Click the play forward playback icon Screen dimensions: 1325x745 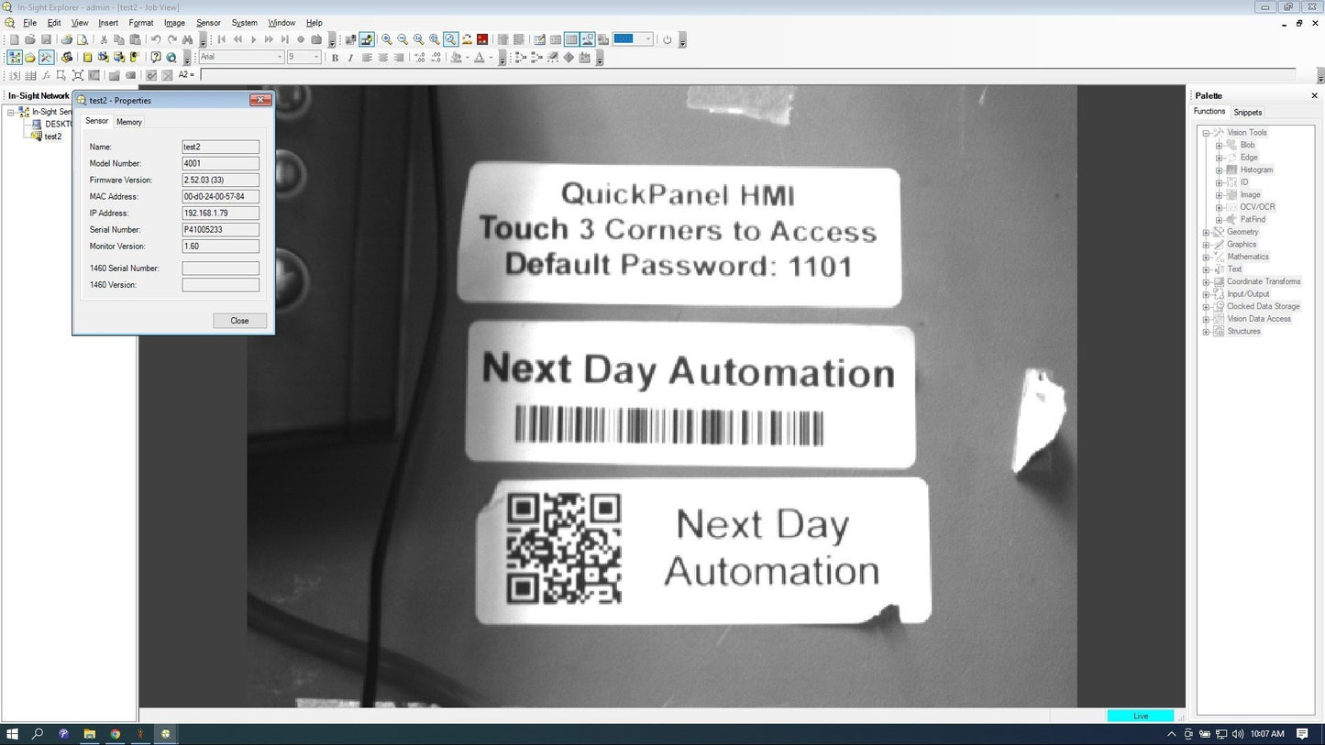click(x=254, y=39)
